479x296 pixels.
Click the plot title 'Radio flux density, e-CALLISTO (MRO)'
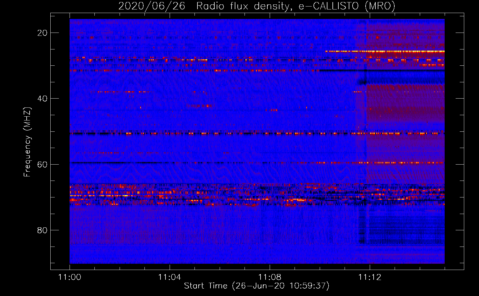[x=295, y=6]
